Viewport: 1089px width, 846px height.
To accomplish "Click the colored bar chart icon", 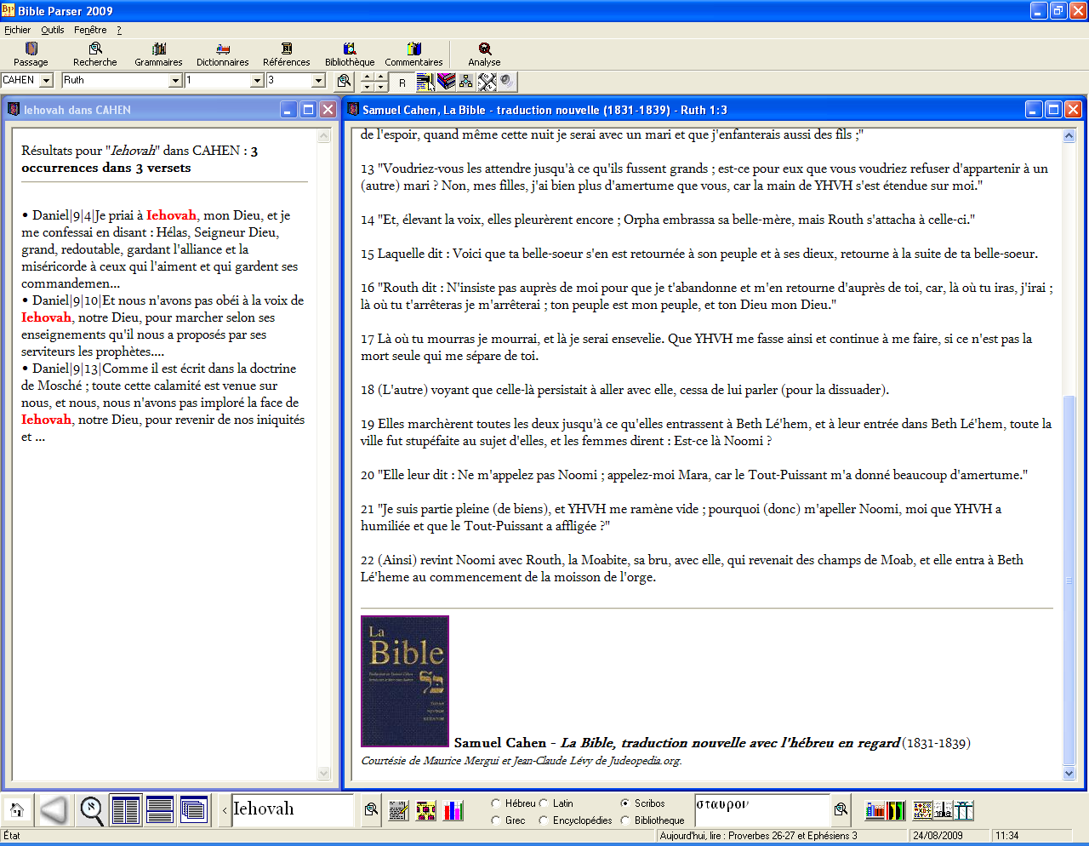I will coord(454,810).
